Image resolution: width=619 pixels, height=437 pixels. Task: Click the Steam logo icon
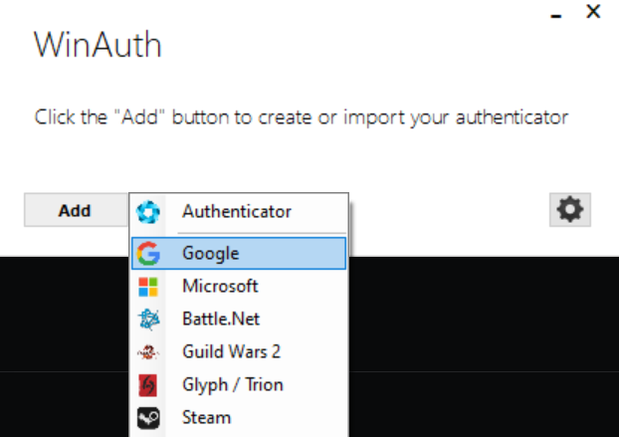click(x=148, y=418)
